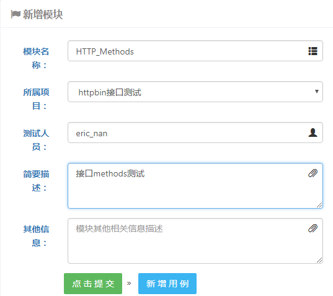333x296 pixels.
Task: Click the 简要描述 label
Action: (x=36, y=181)
